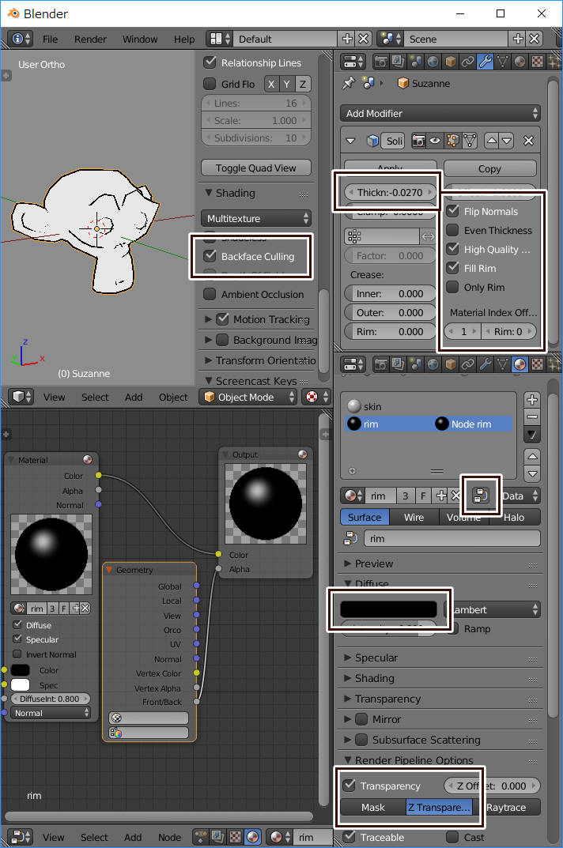This screenshot has height=848, width=563.
Task: Uncheck the Fill Rim checkbox
Action: point(452,268)
